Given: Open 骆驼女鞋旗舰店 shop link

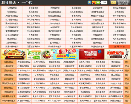Looking at the screenshot, I should [x=39, y=66].
